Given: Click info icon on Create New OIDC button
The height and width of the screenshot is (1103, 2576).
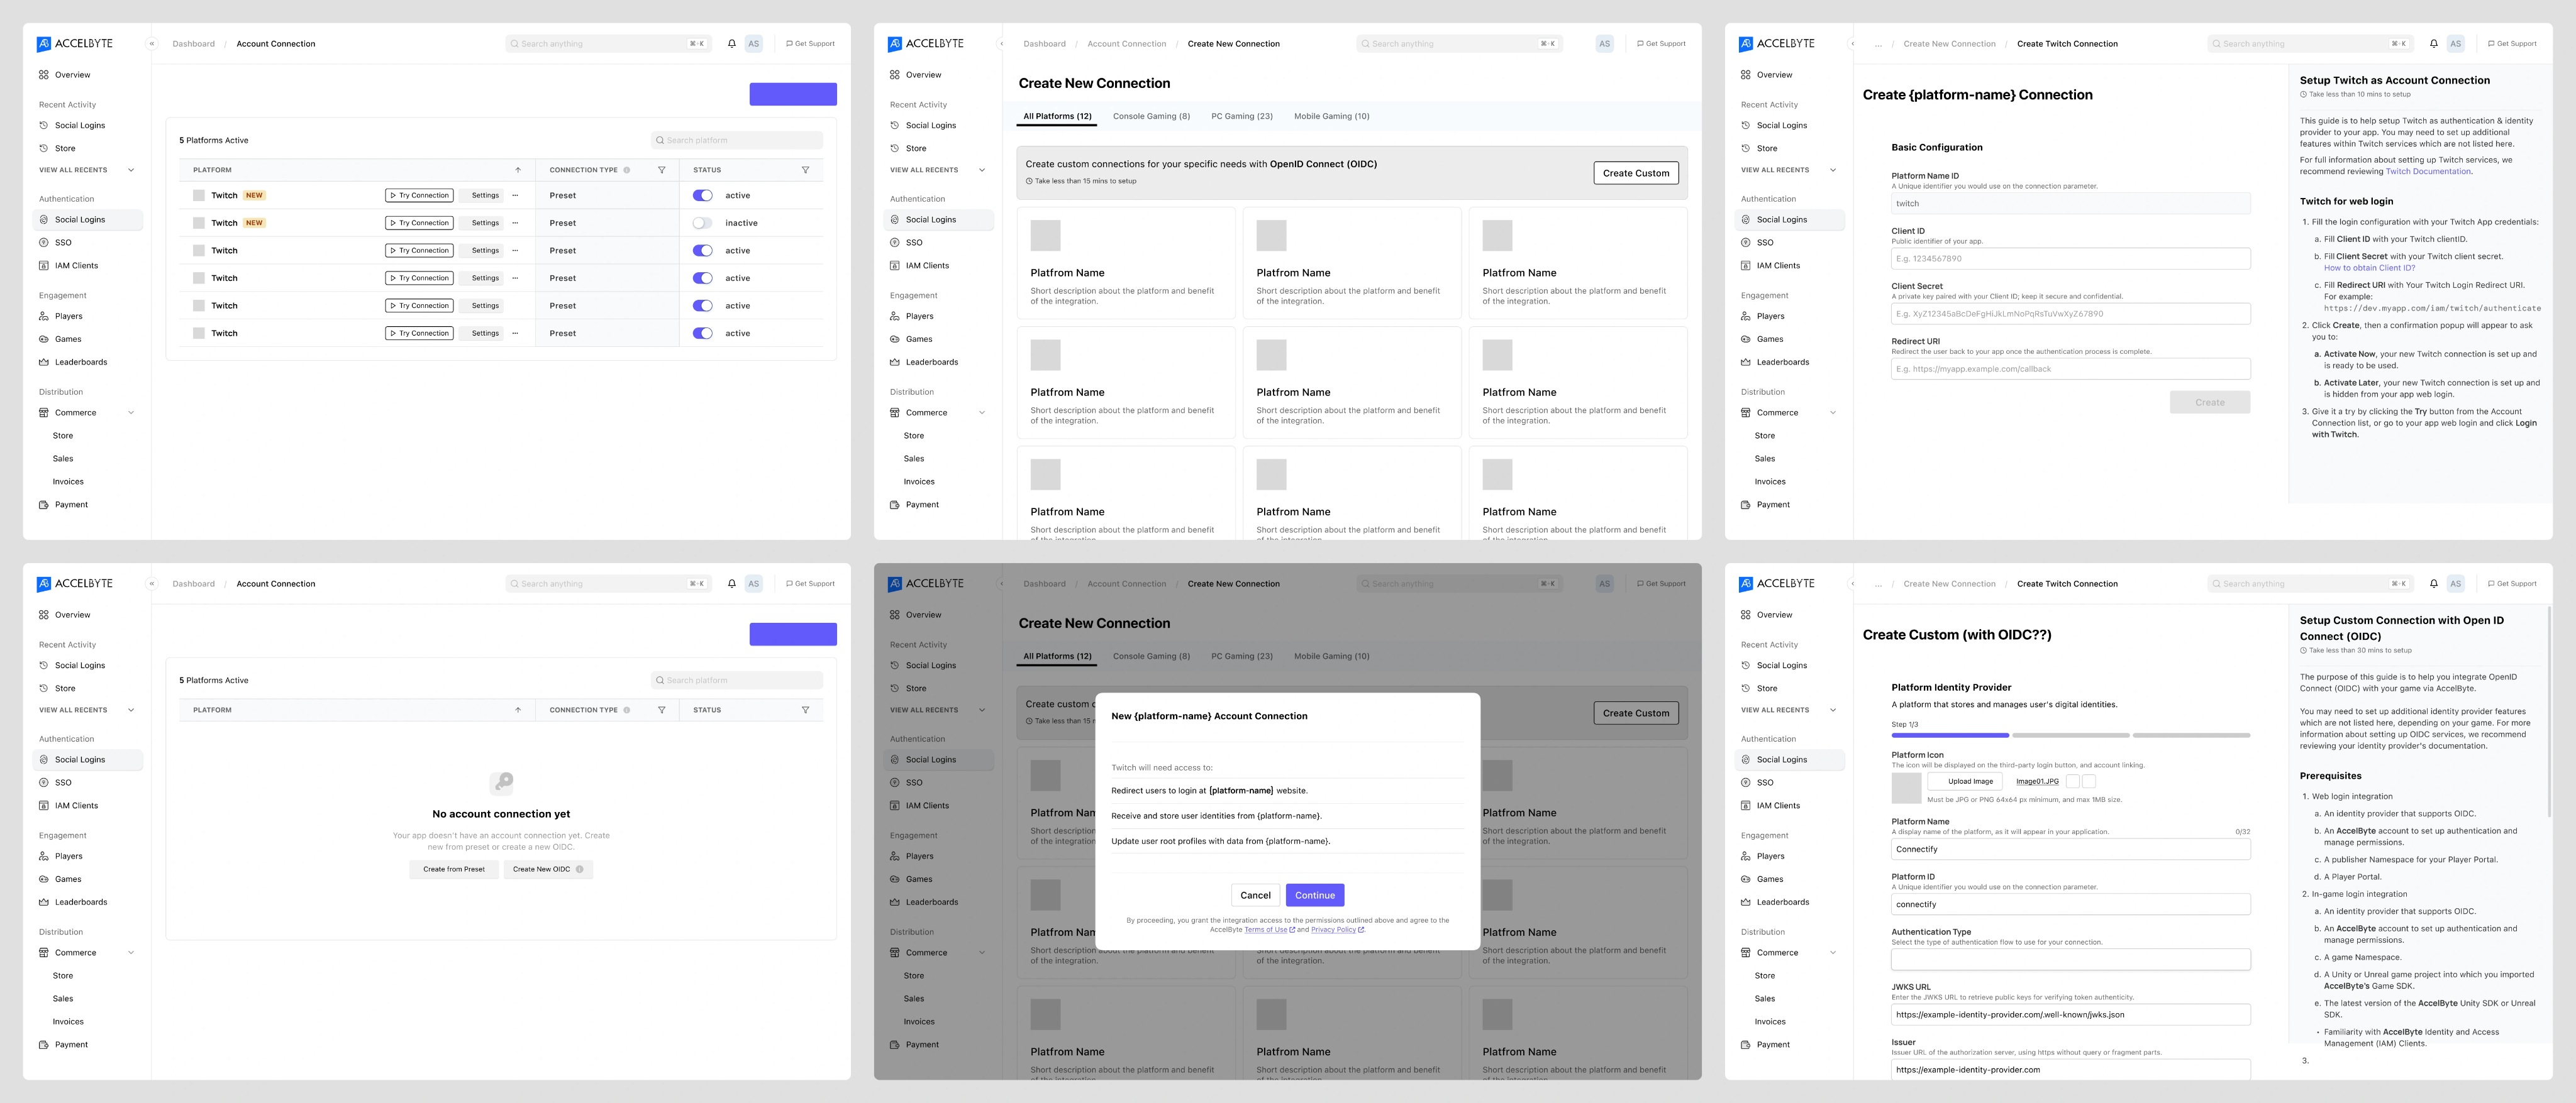Looking at the screenshot, I should 580,869.
